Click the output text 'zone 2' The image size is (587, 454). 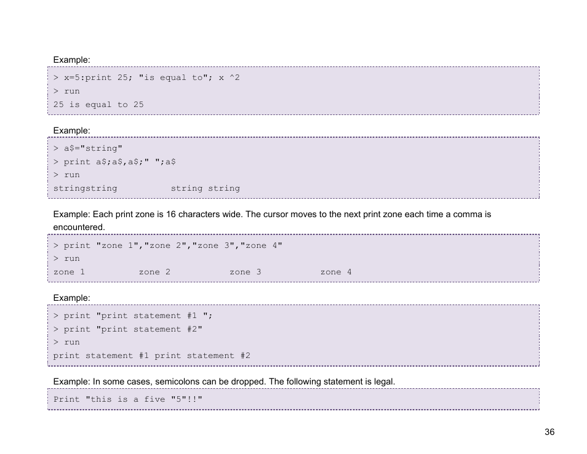(154, 273)
